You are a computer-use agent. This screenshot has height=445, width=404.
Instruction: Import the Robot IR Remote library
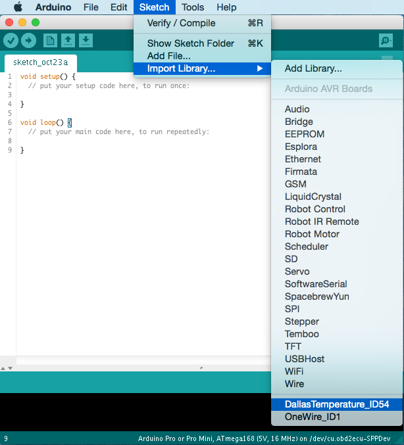pyautogui.click(x=337, y=222)
